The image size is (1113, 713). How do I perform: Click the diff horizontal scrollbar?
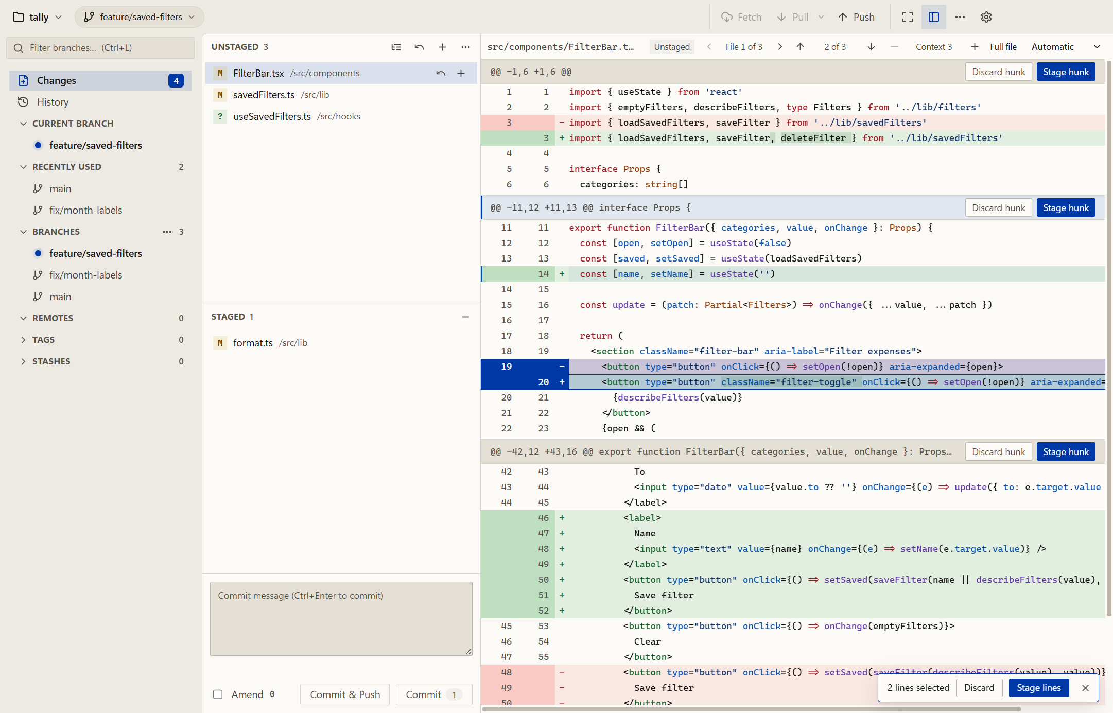tap(752, 709)
